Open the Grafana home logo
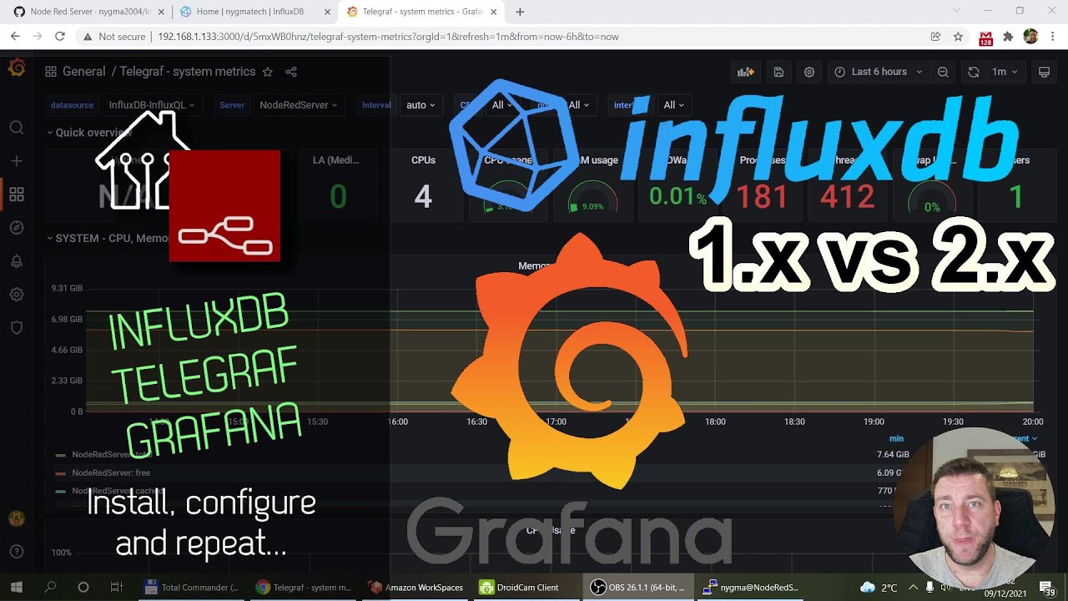 (x=17, y=68)
